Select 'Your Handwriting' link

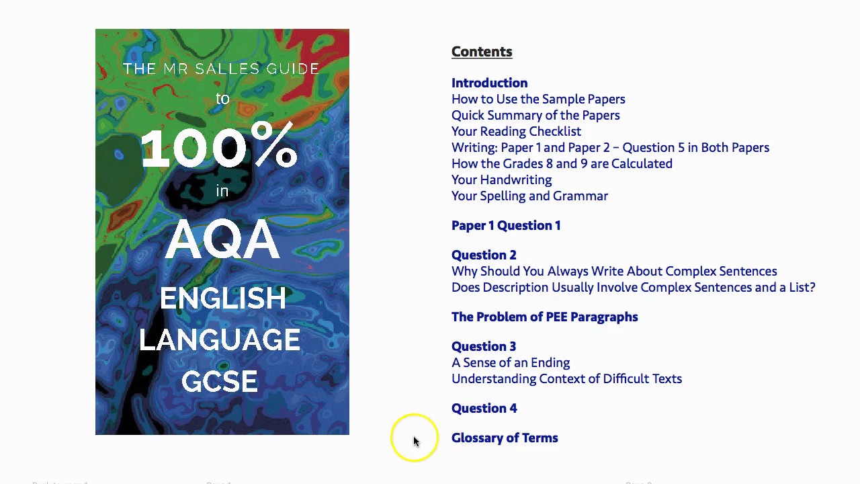click(x=501, y=179)
